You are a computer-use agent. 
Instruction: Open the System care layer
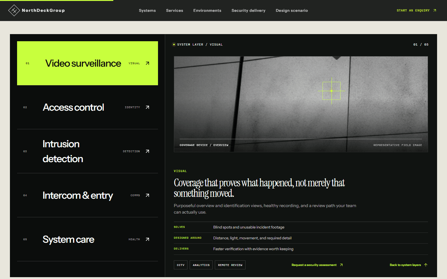tap(88, 239)
